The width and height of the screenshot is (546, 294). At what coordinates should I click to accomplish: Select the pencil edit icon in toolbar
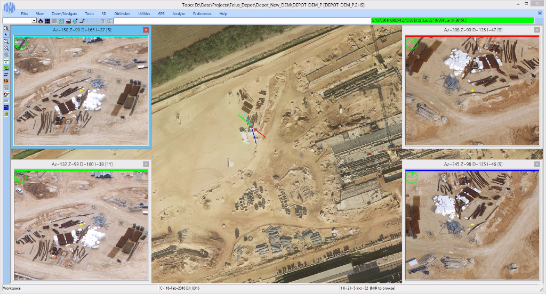point(82,21)
